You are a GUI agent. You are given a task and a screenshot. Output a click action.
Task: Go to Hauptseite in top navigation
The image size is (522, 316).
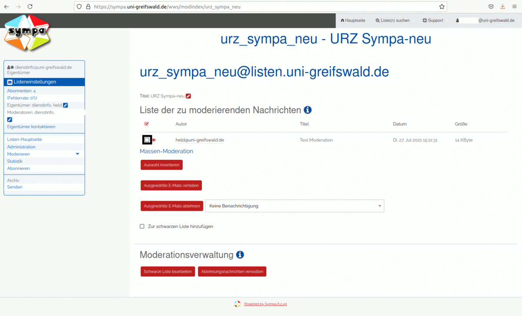[353, 20]
